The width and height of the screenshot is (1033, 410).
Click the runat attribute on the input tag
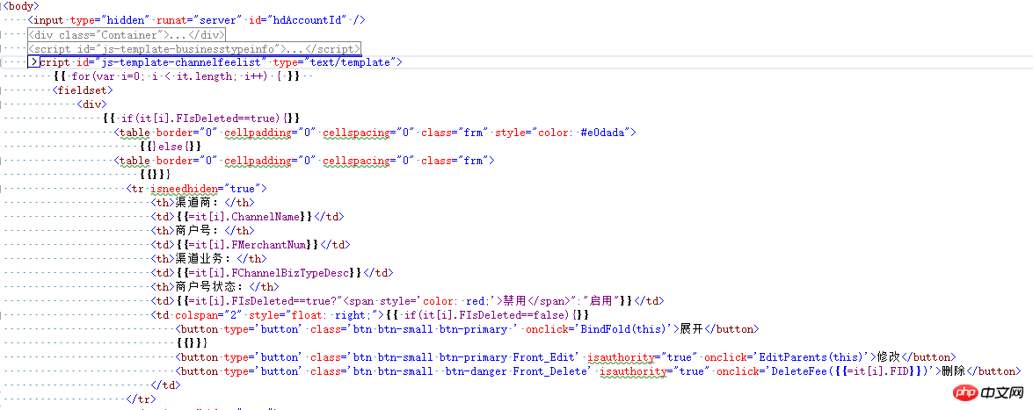pos(172,19)
